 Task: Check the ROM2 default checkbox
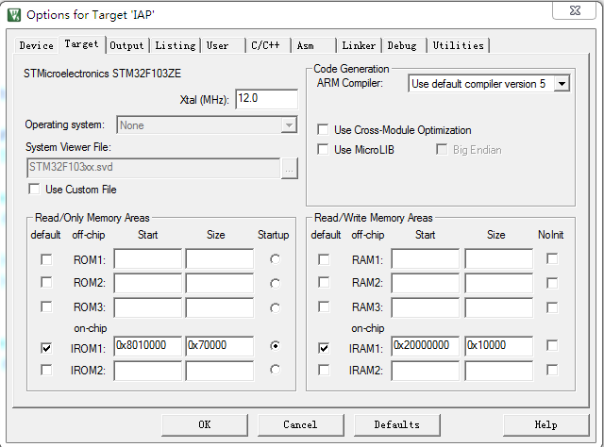[46, 282]
